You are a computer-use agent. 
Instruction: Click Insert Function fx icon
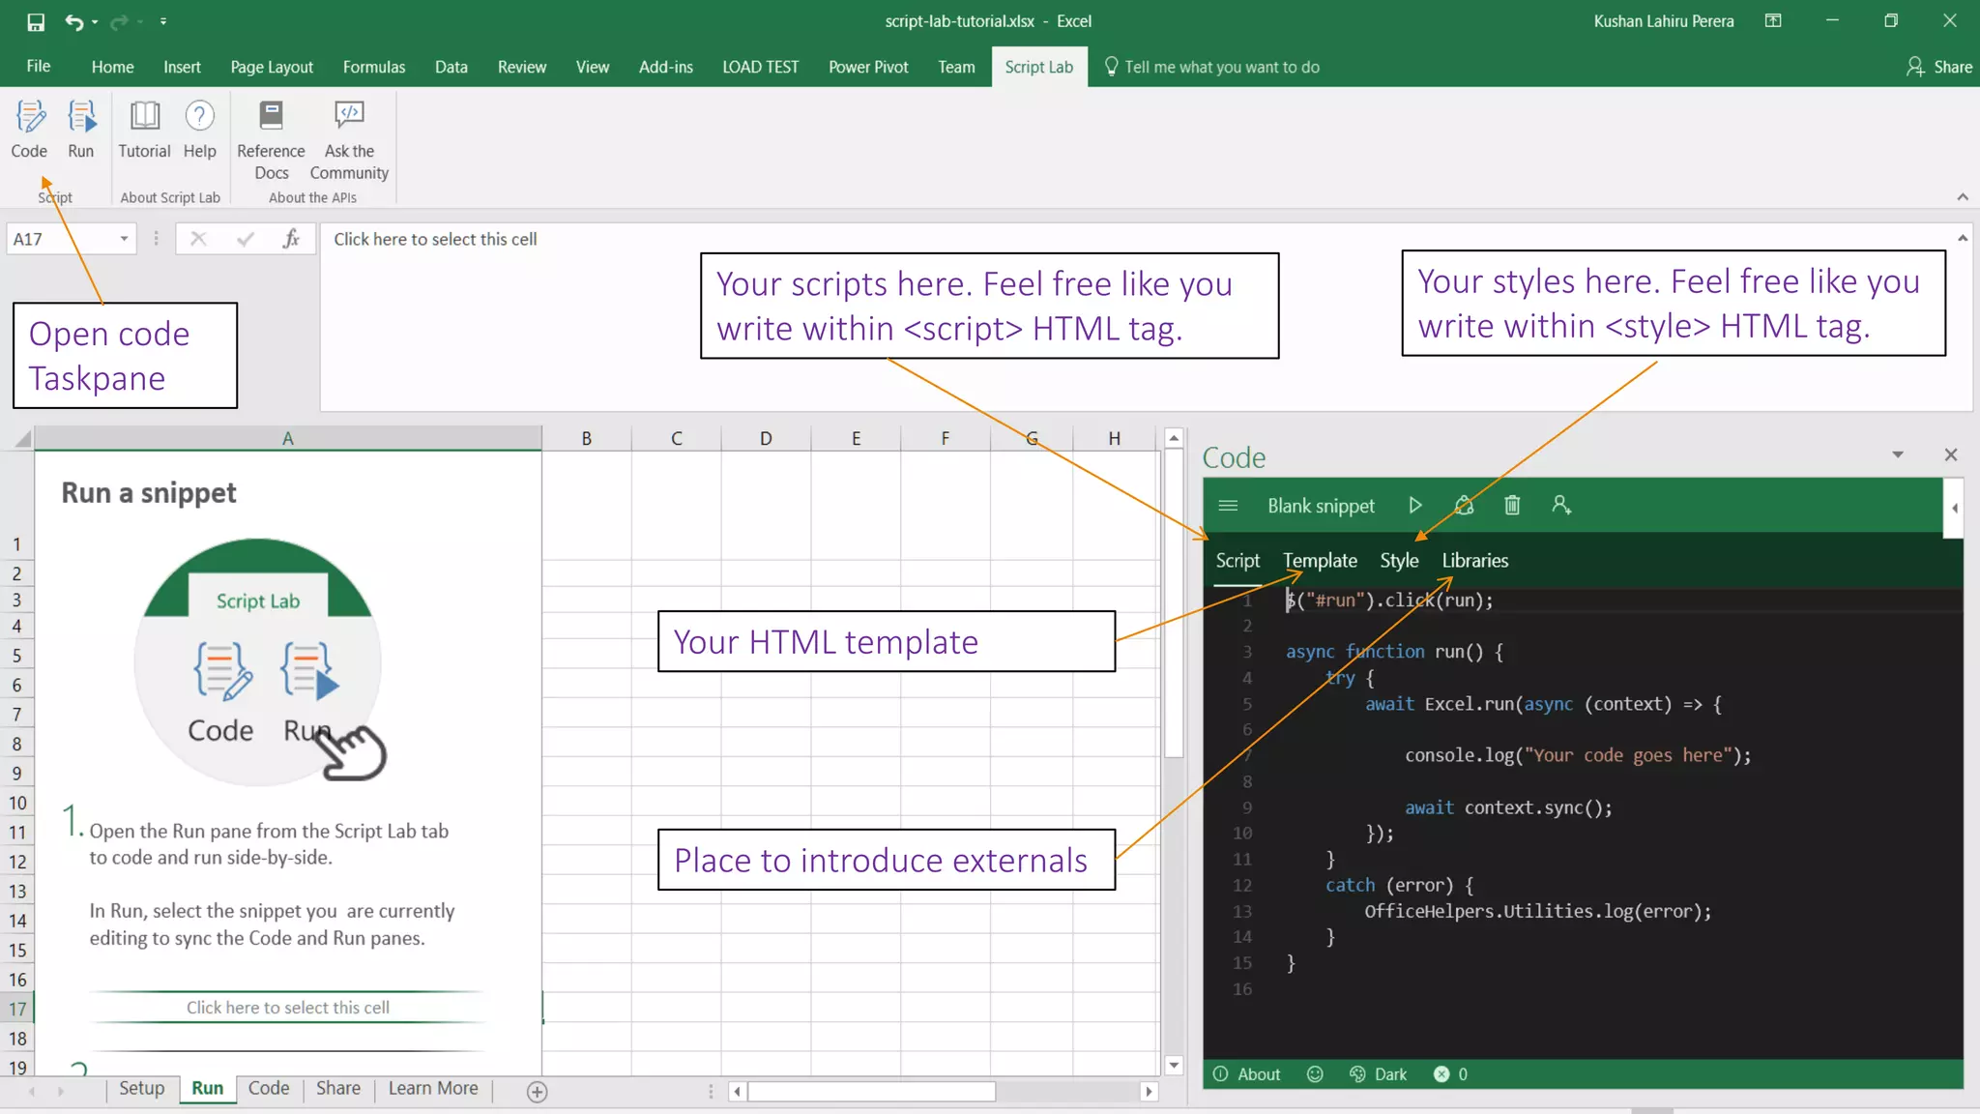[x=291, y=239]
